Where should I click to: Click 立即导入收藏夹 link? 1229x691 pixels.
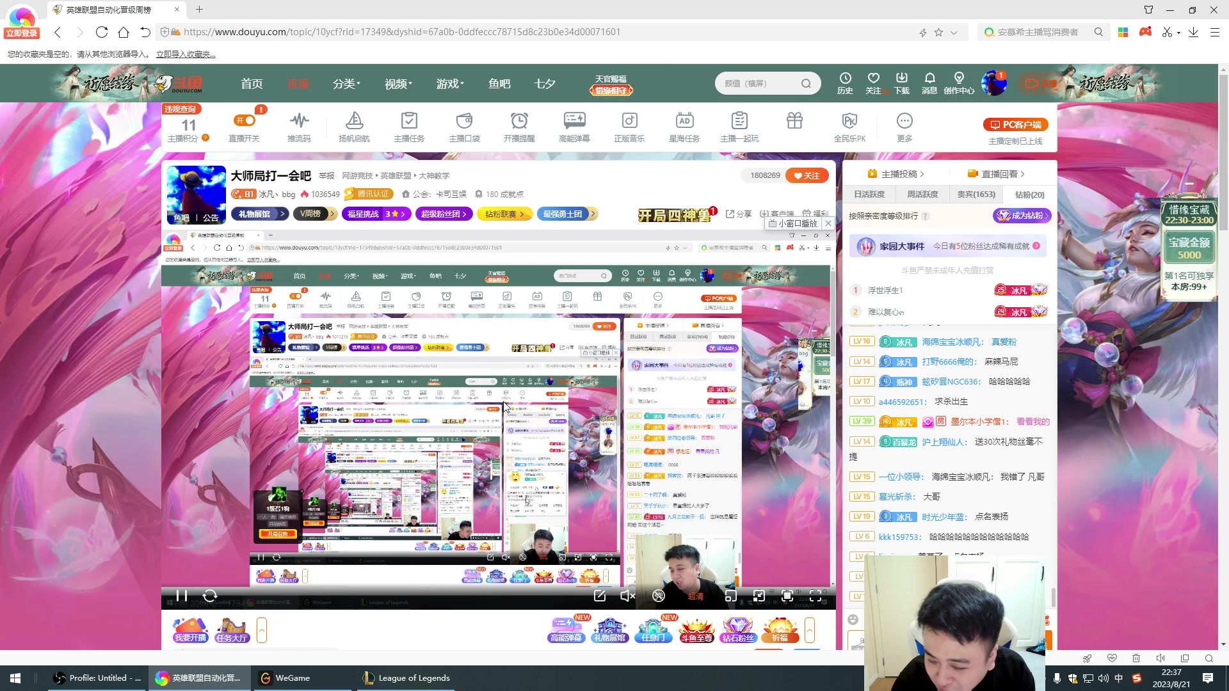click(186, 54)
